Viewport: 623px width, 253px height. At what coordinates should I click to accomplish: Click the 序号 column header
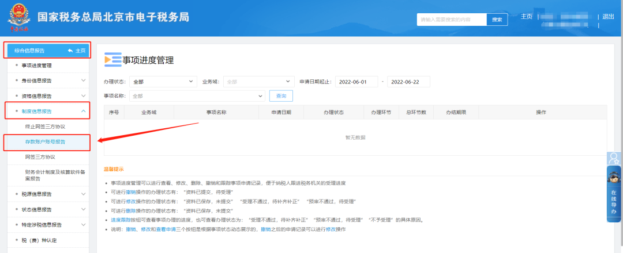click(x=114, y=113)
